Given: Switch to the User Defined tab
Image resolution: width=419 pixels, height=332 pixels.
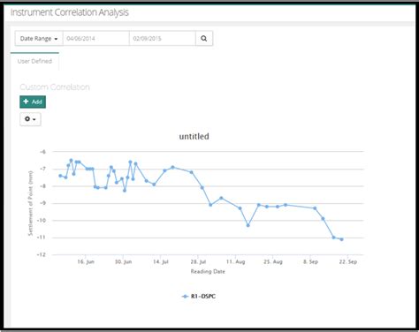Looking at the screenshot, I should (34, 61).
